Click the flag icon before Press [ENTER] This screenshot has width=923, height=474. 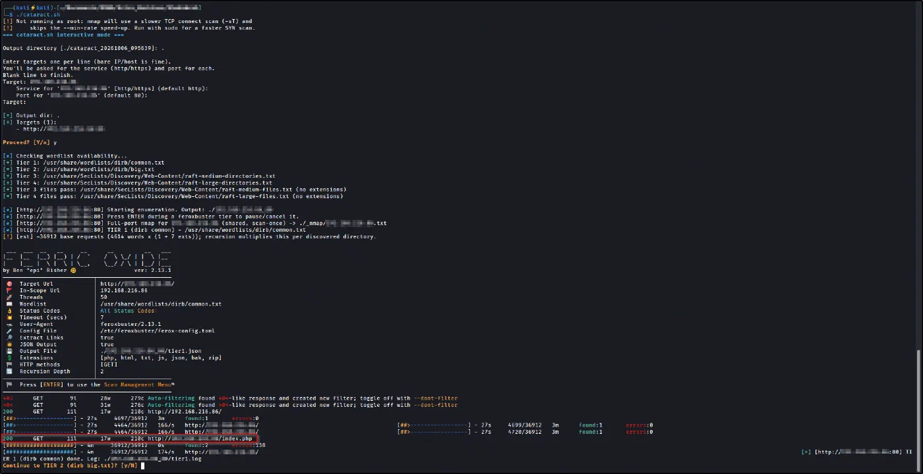click(x=9, y=384)
